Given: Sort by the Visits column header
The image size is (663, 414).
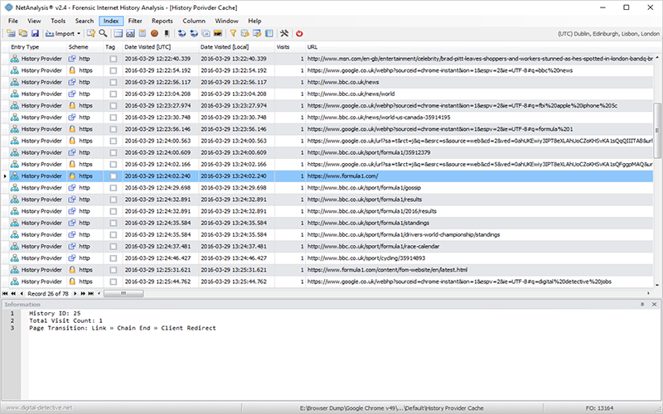Looking at the screenshot, I should tap(289, 47).
